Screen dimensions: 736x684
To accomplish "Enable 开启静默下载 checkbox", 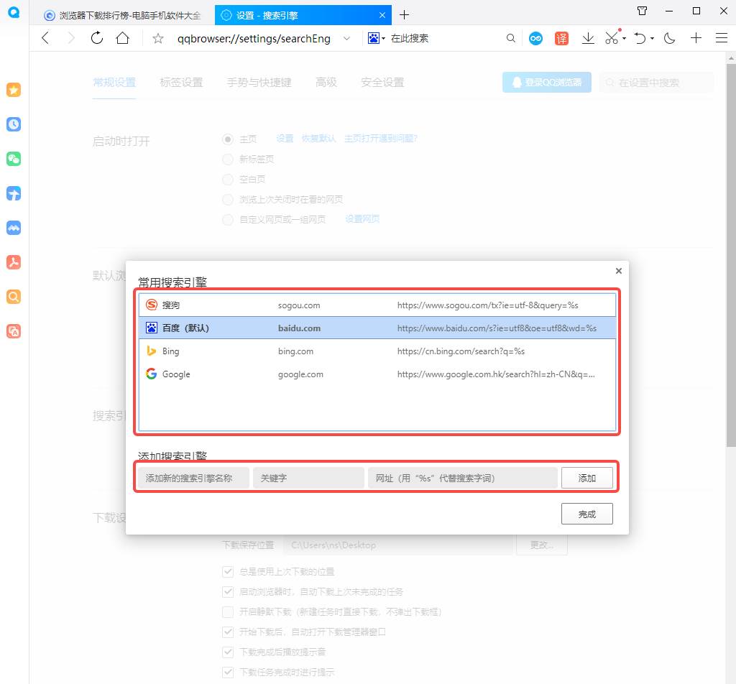I will (228, 612).
